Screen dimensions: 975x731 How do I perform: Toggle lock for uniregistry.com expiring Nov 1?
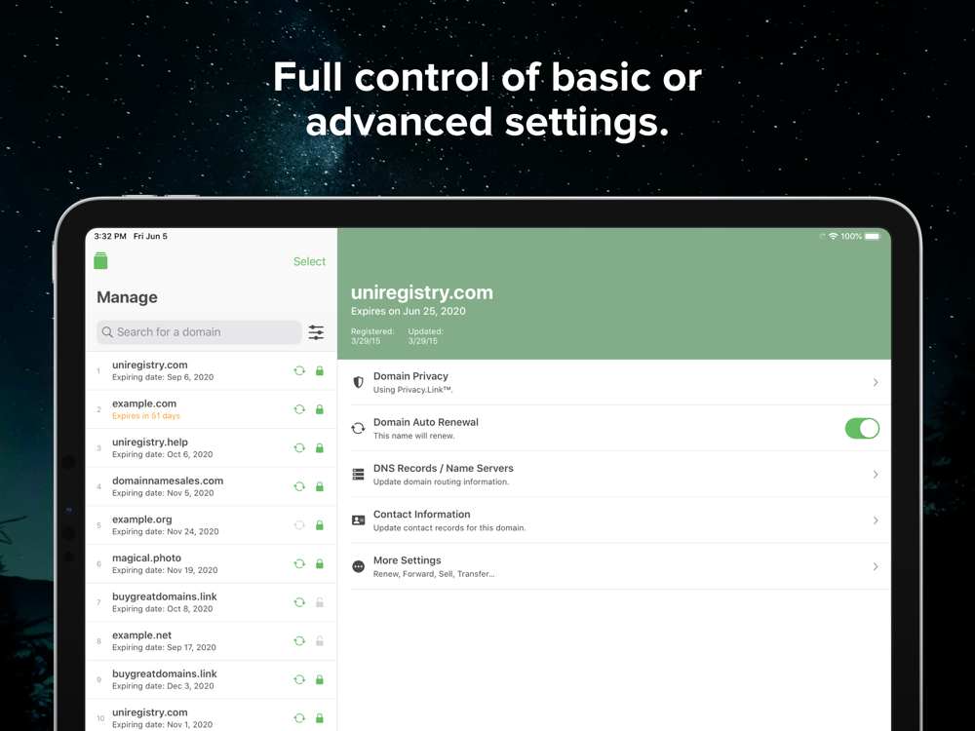[320, 718]
